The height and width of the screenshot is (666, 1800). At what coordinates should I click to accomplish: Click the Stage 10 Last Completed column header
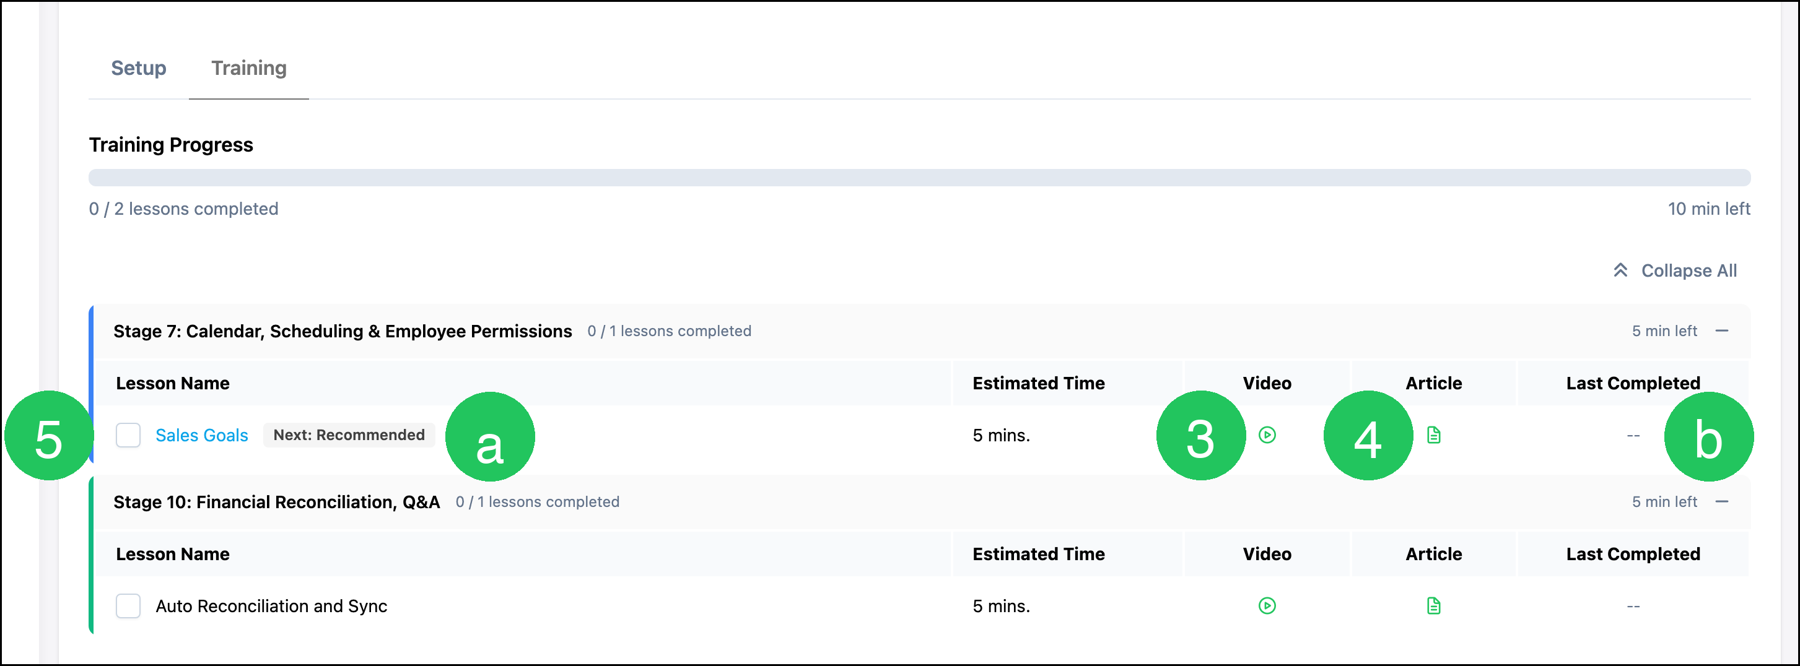point(1632,553)
